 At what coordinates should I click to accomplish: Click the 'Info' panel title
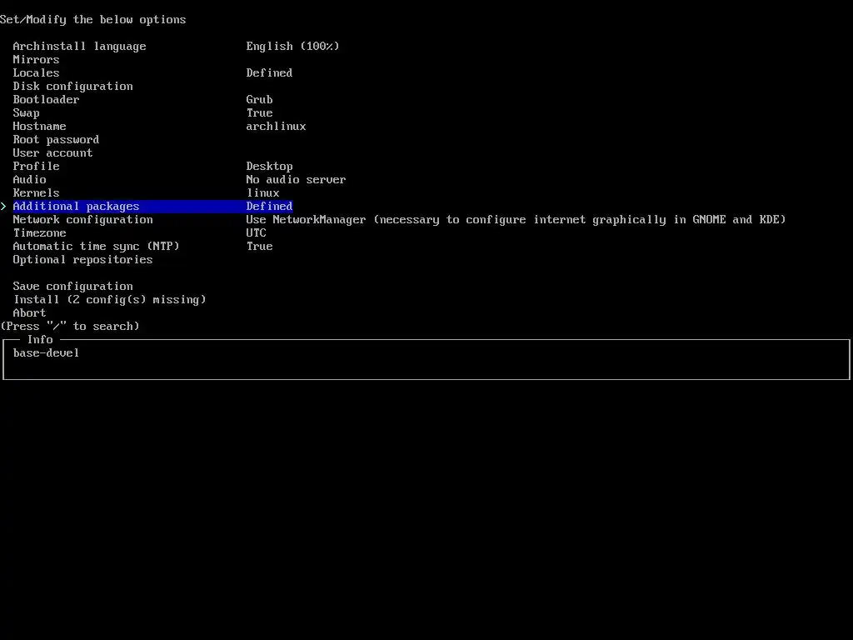[x=40, y=340]
